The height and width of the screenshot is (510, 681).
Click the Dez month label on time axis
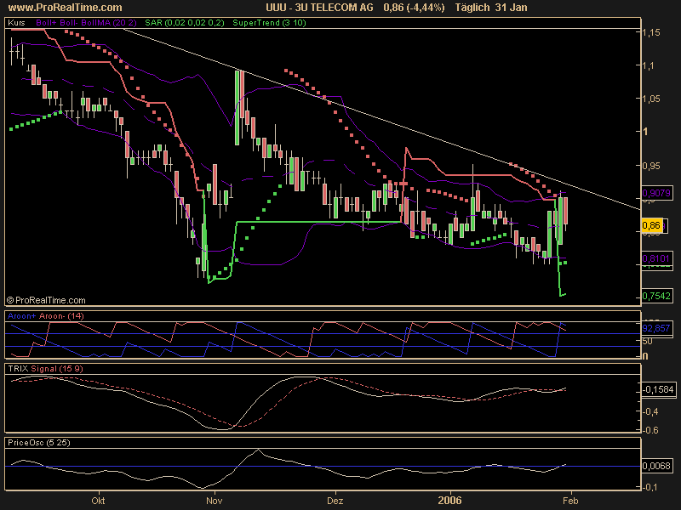335,501
